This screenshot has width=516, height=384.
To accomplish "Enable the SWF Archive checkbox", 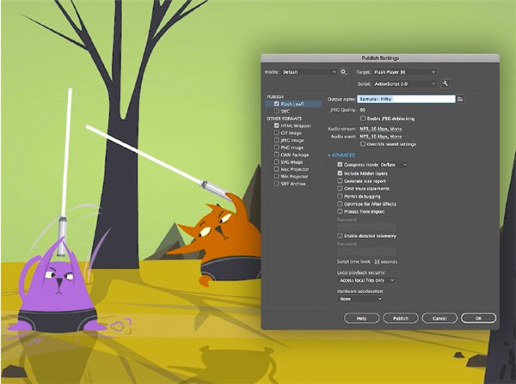I will click(x=276, y=183).
